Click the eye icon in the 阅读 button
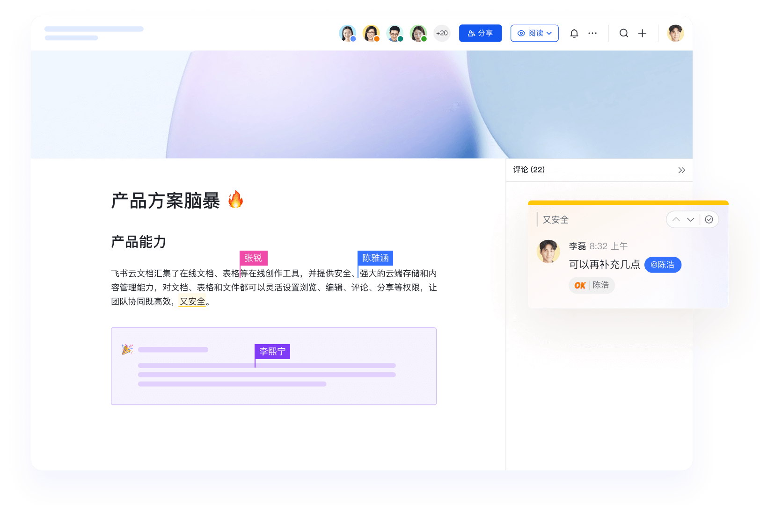 (x=521, y=33)
